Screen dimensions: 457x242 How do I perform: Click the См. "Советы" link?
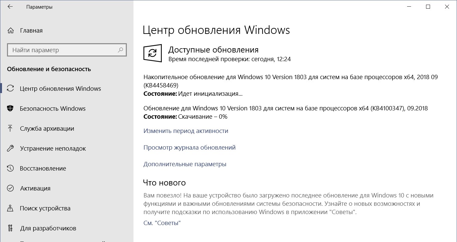[x=162, y=223]
